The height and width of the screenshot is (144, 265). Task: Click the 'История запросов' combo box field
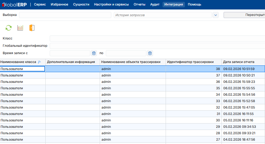pyautogui.click(x=163, y=15)
